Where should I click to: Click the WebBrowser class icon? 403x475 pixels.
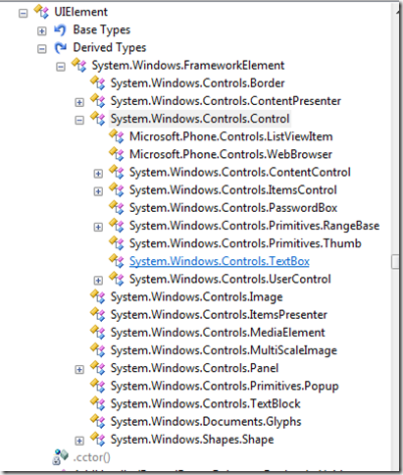coord(117,154)
